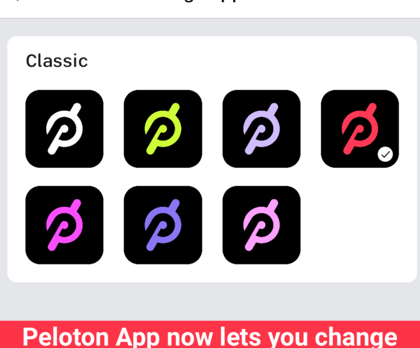This screenshot has height=348, width=420.
Task: Tap the word Peloton in the red banner
Action: [x=66, y=337]
